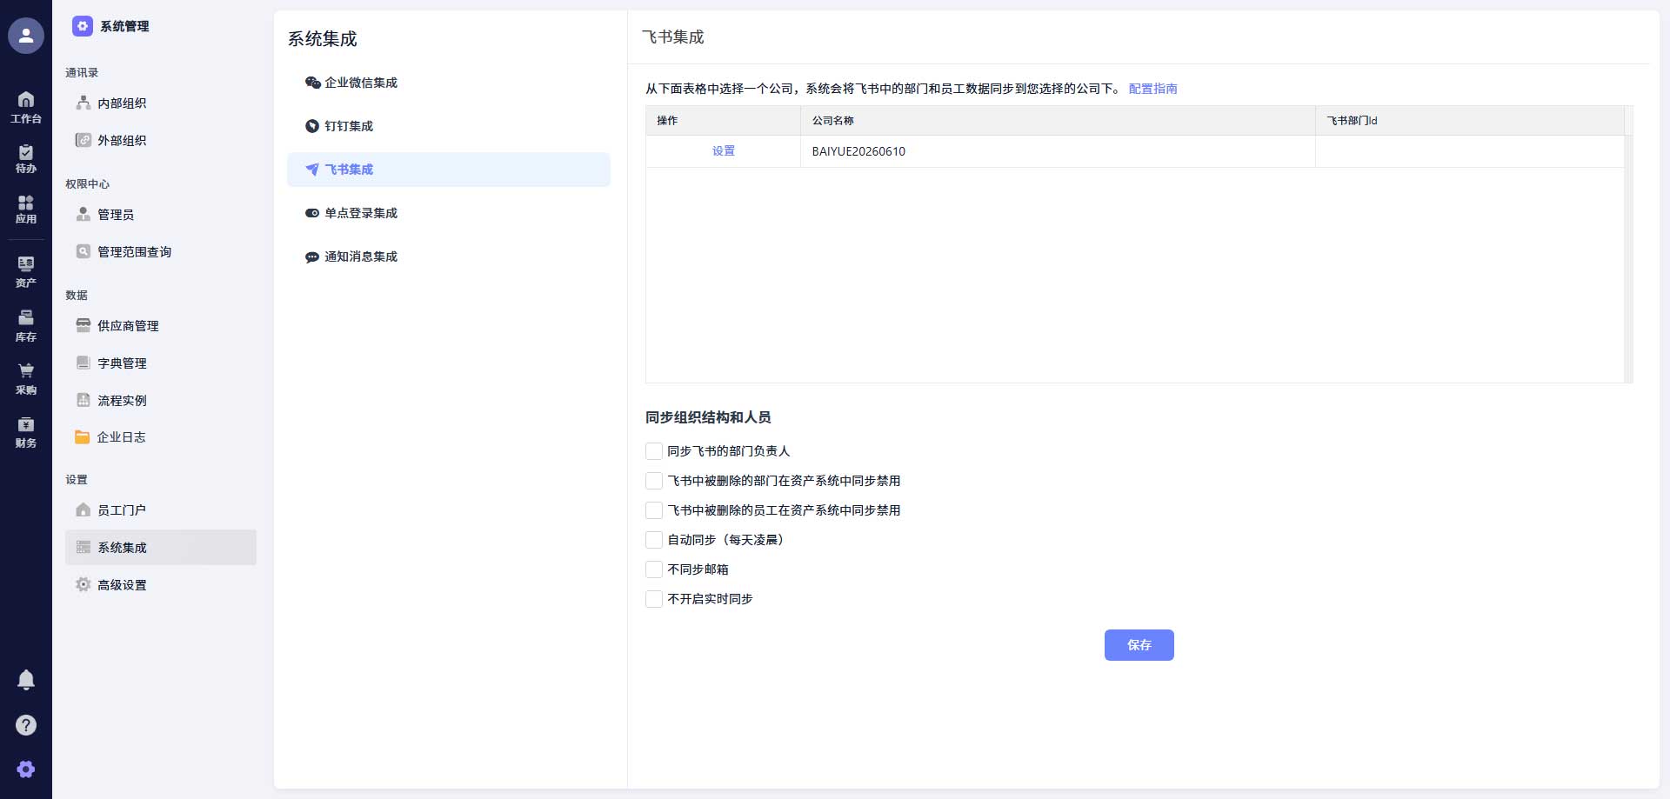Open the 配置指南 link
Image resolution: width=1670 pixels, height=799 pixels.
[1152, 89]
